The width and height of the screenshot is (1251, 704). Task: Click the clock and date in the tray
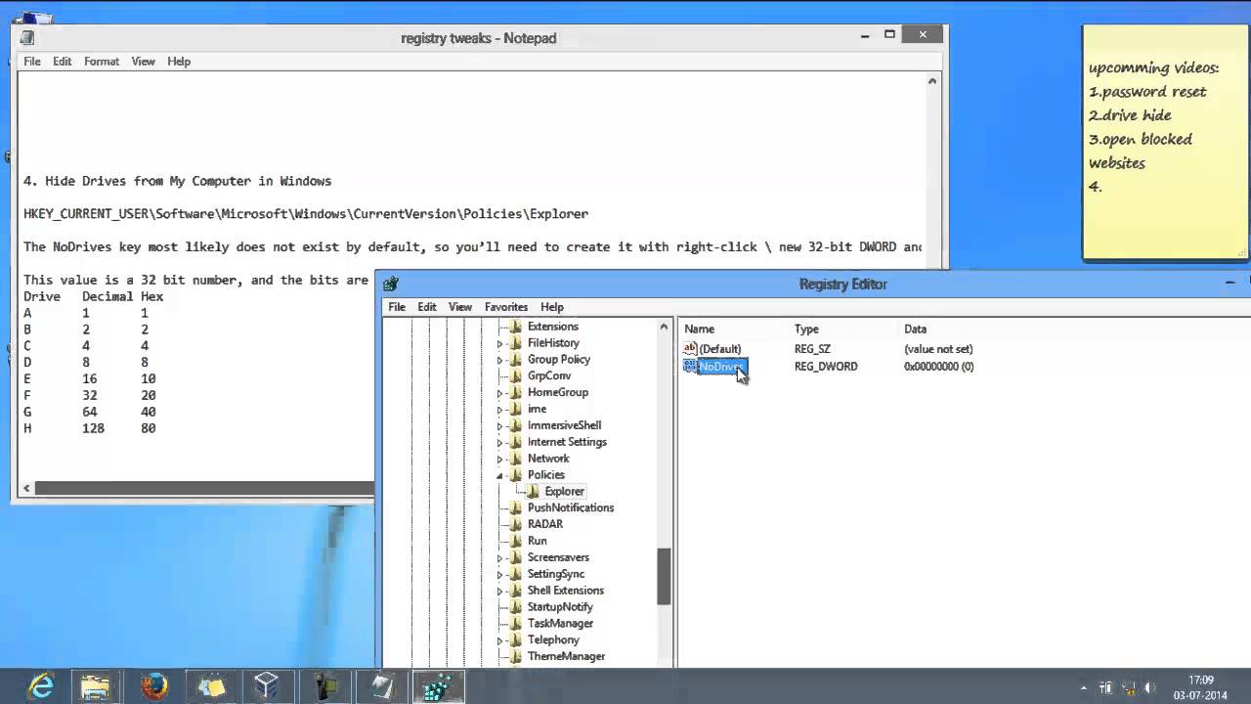pyautogui.click(x=1201, y=687)
